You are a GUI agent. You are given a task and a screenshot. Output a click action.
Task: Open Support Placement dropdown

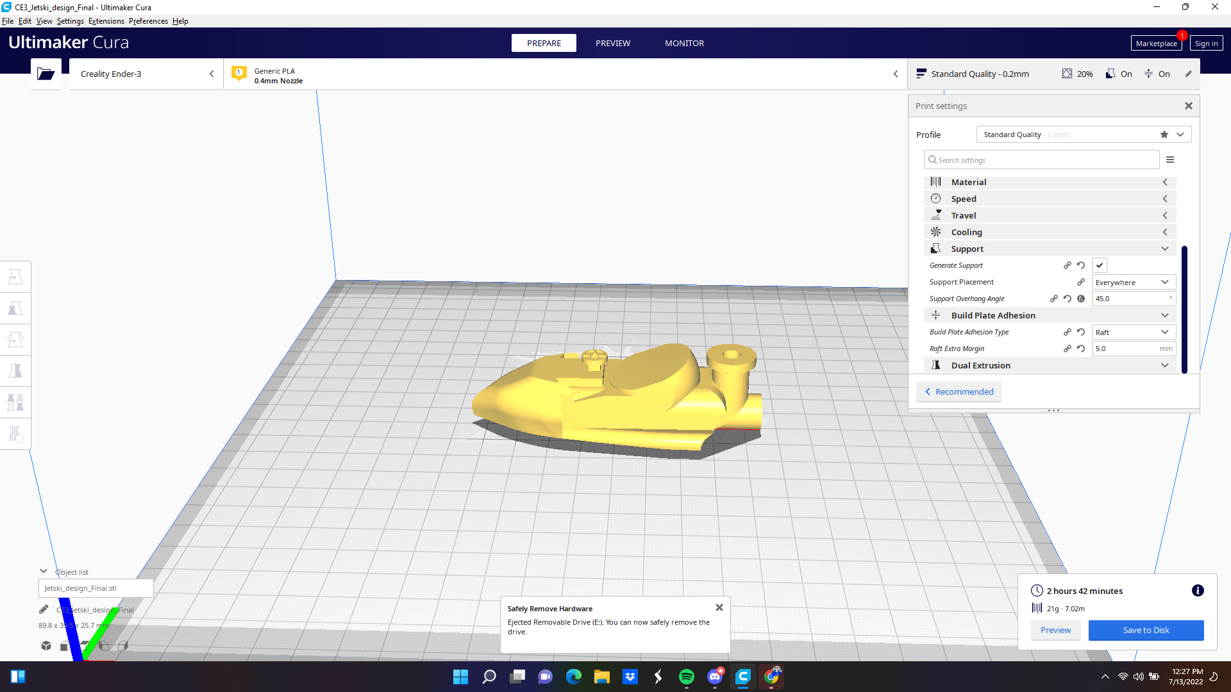[x=1134, y=282]
